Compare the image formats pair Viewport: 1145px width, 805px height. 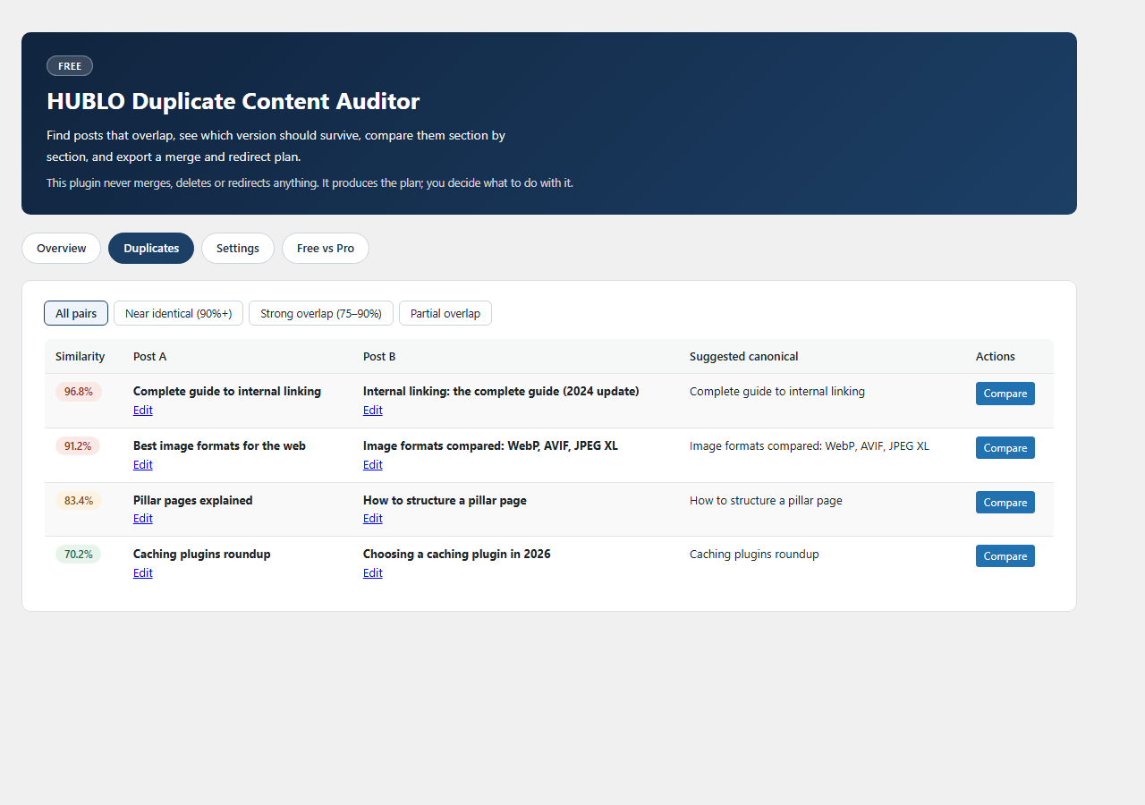(x=1005, y=448)
